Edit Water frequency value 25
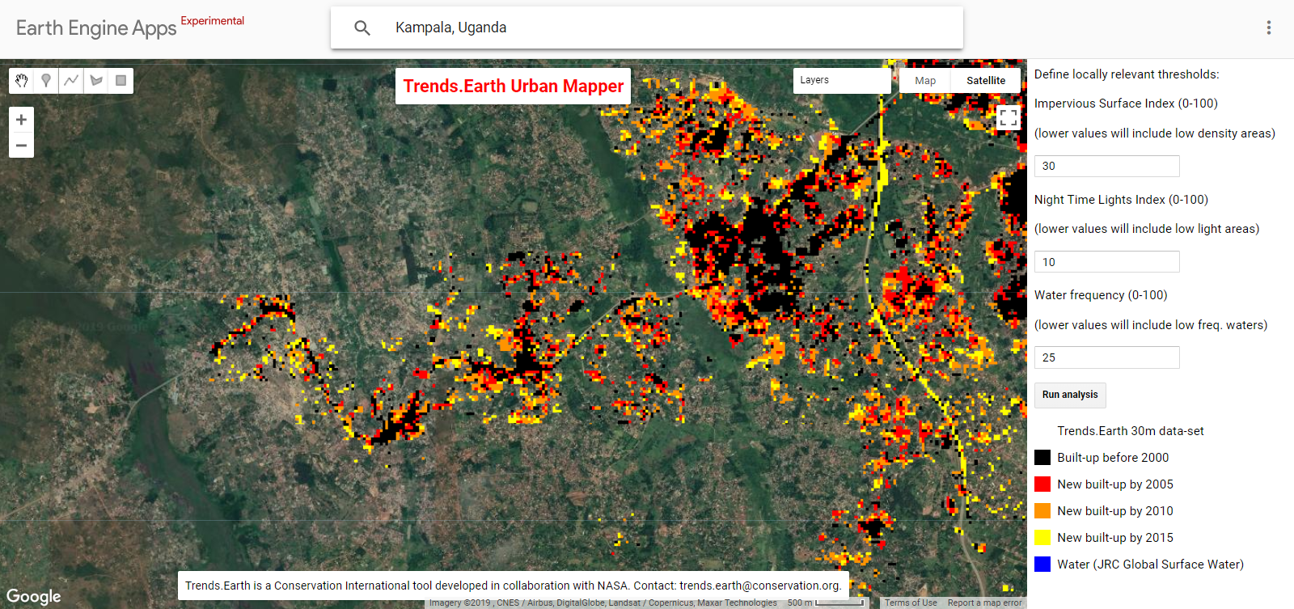 (1106, 357)
